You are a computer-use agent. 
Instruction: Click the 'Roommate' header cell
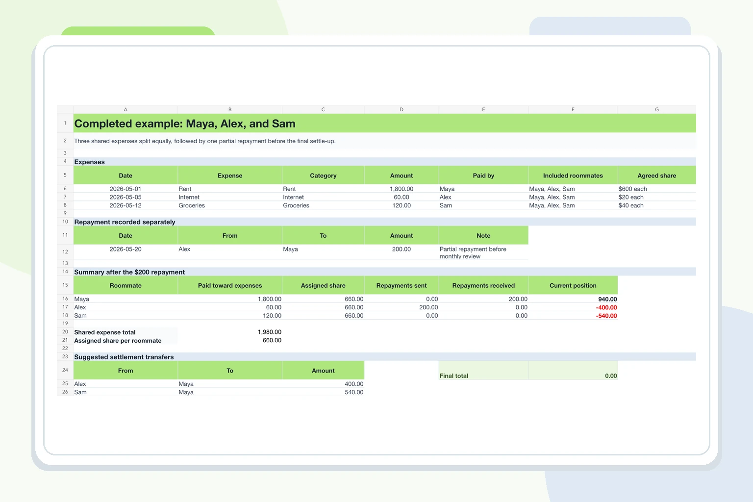[125, 285]
